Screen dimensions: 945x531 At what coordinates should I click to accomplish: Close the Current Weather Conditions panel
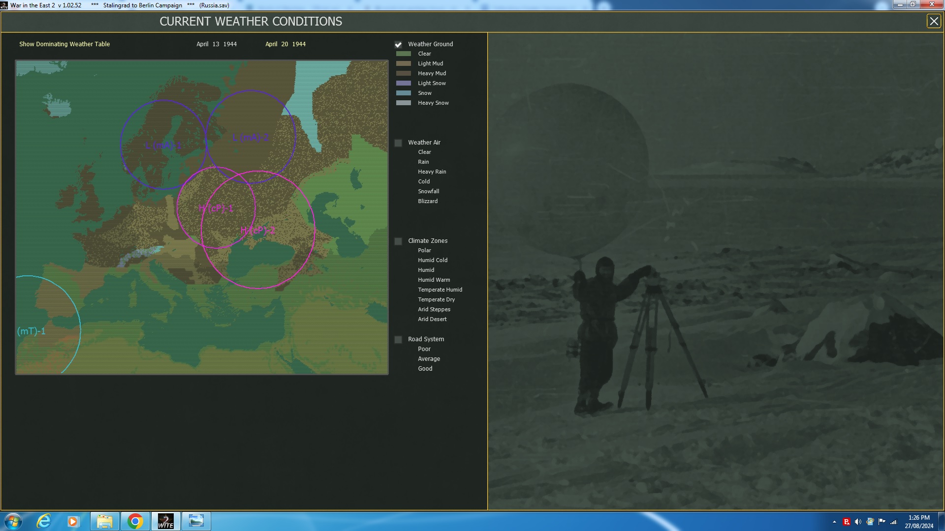pyautogui.click(x=933, y=21)
